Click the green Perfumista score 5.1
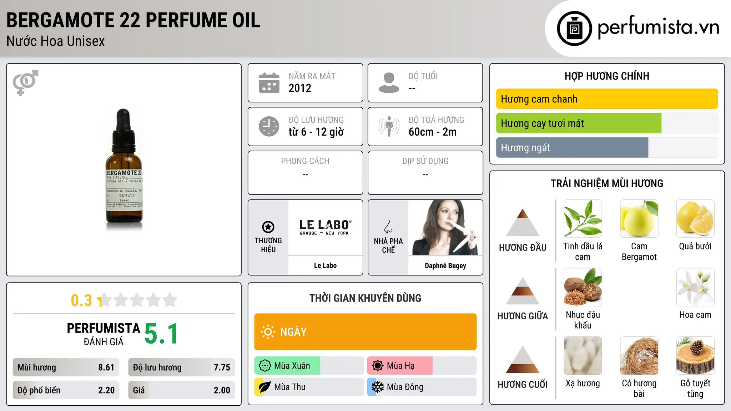The image size is (731, 411). click(161, 334)
